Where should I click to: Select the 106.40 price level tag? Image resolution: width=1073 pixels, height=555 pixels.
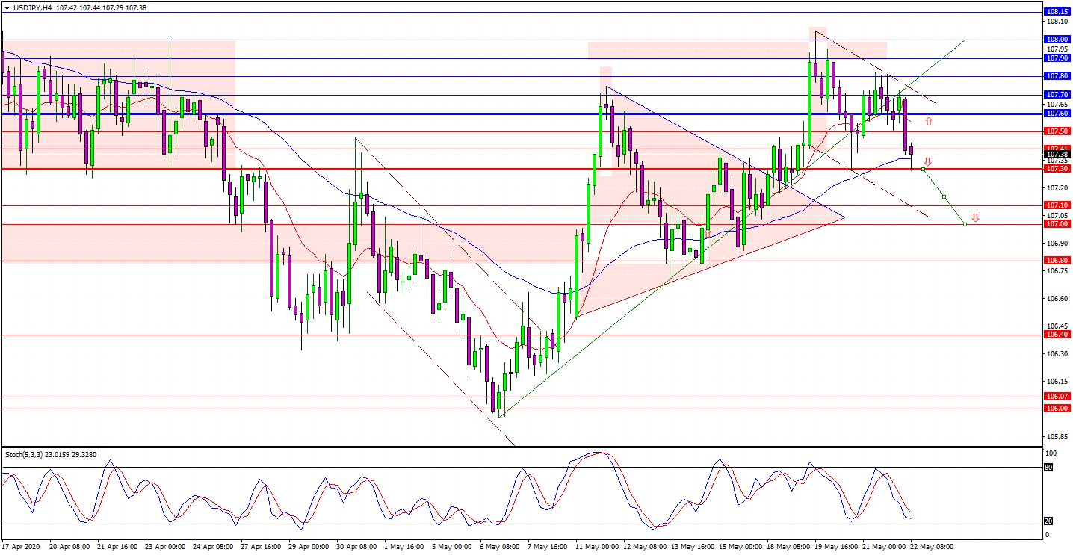pyautogui.click(x=1057, y=335)
